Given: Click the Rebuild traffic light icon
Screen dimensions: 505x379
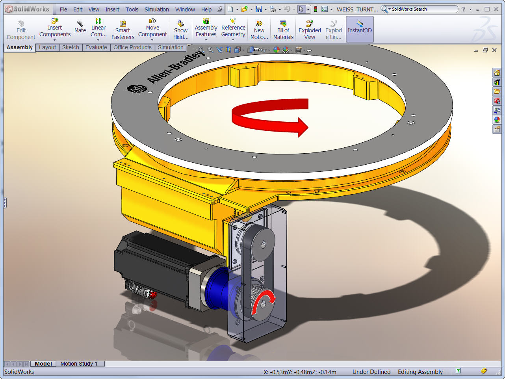Looking at the screenshot, I should pos(316,9).
